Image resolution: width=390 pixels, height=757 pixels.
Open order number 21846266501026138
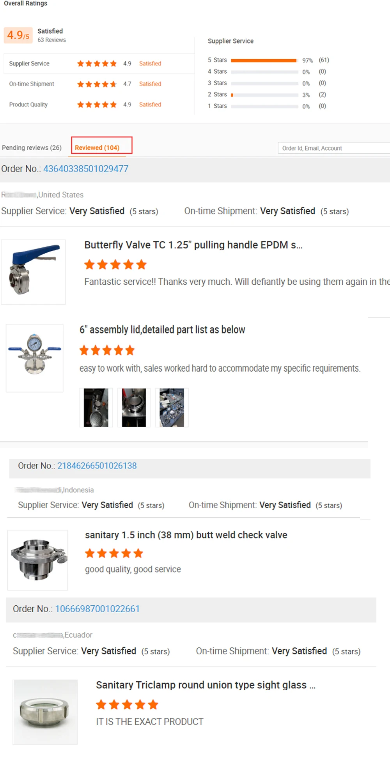click(x=97, y=466)
